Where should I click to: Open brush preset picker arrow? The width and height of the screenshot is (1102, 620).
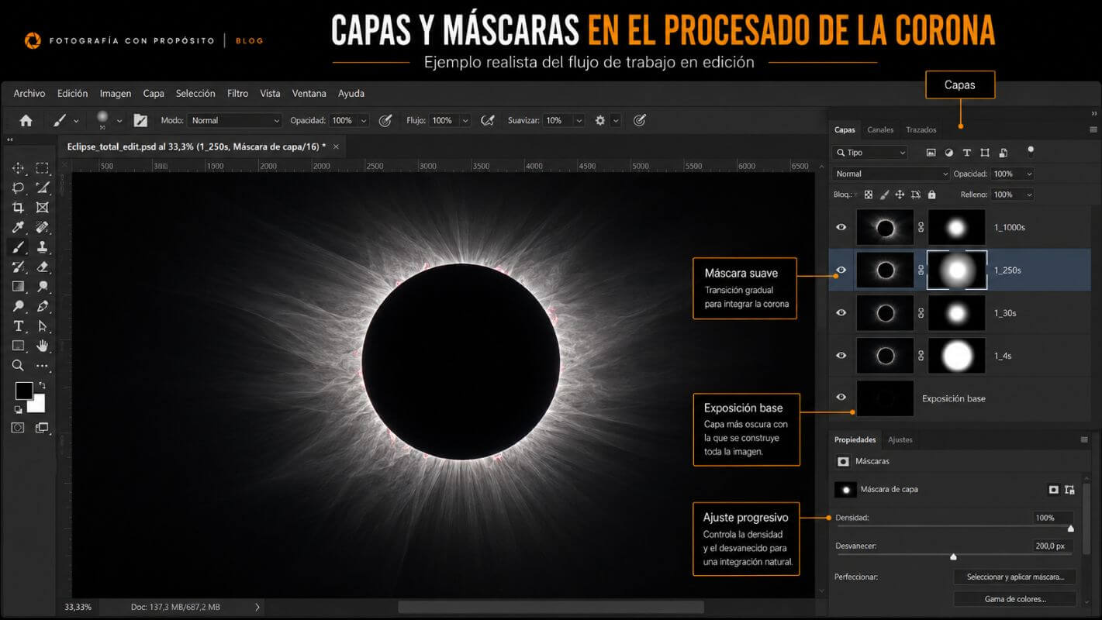[x=119, y=121]
